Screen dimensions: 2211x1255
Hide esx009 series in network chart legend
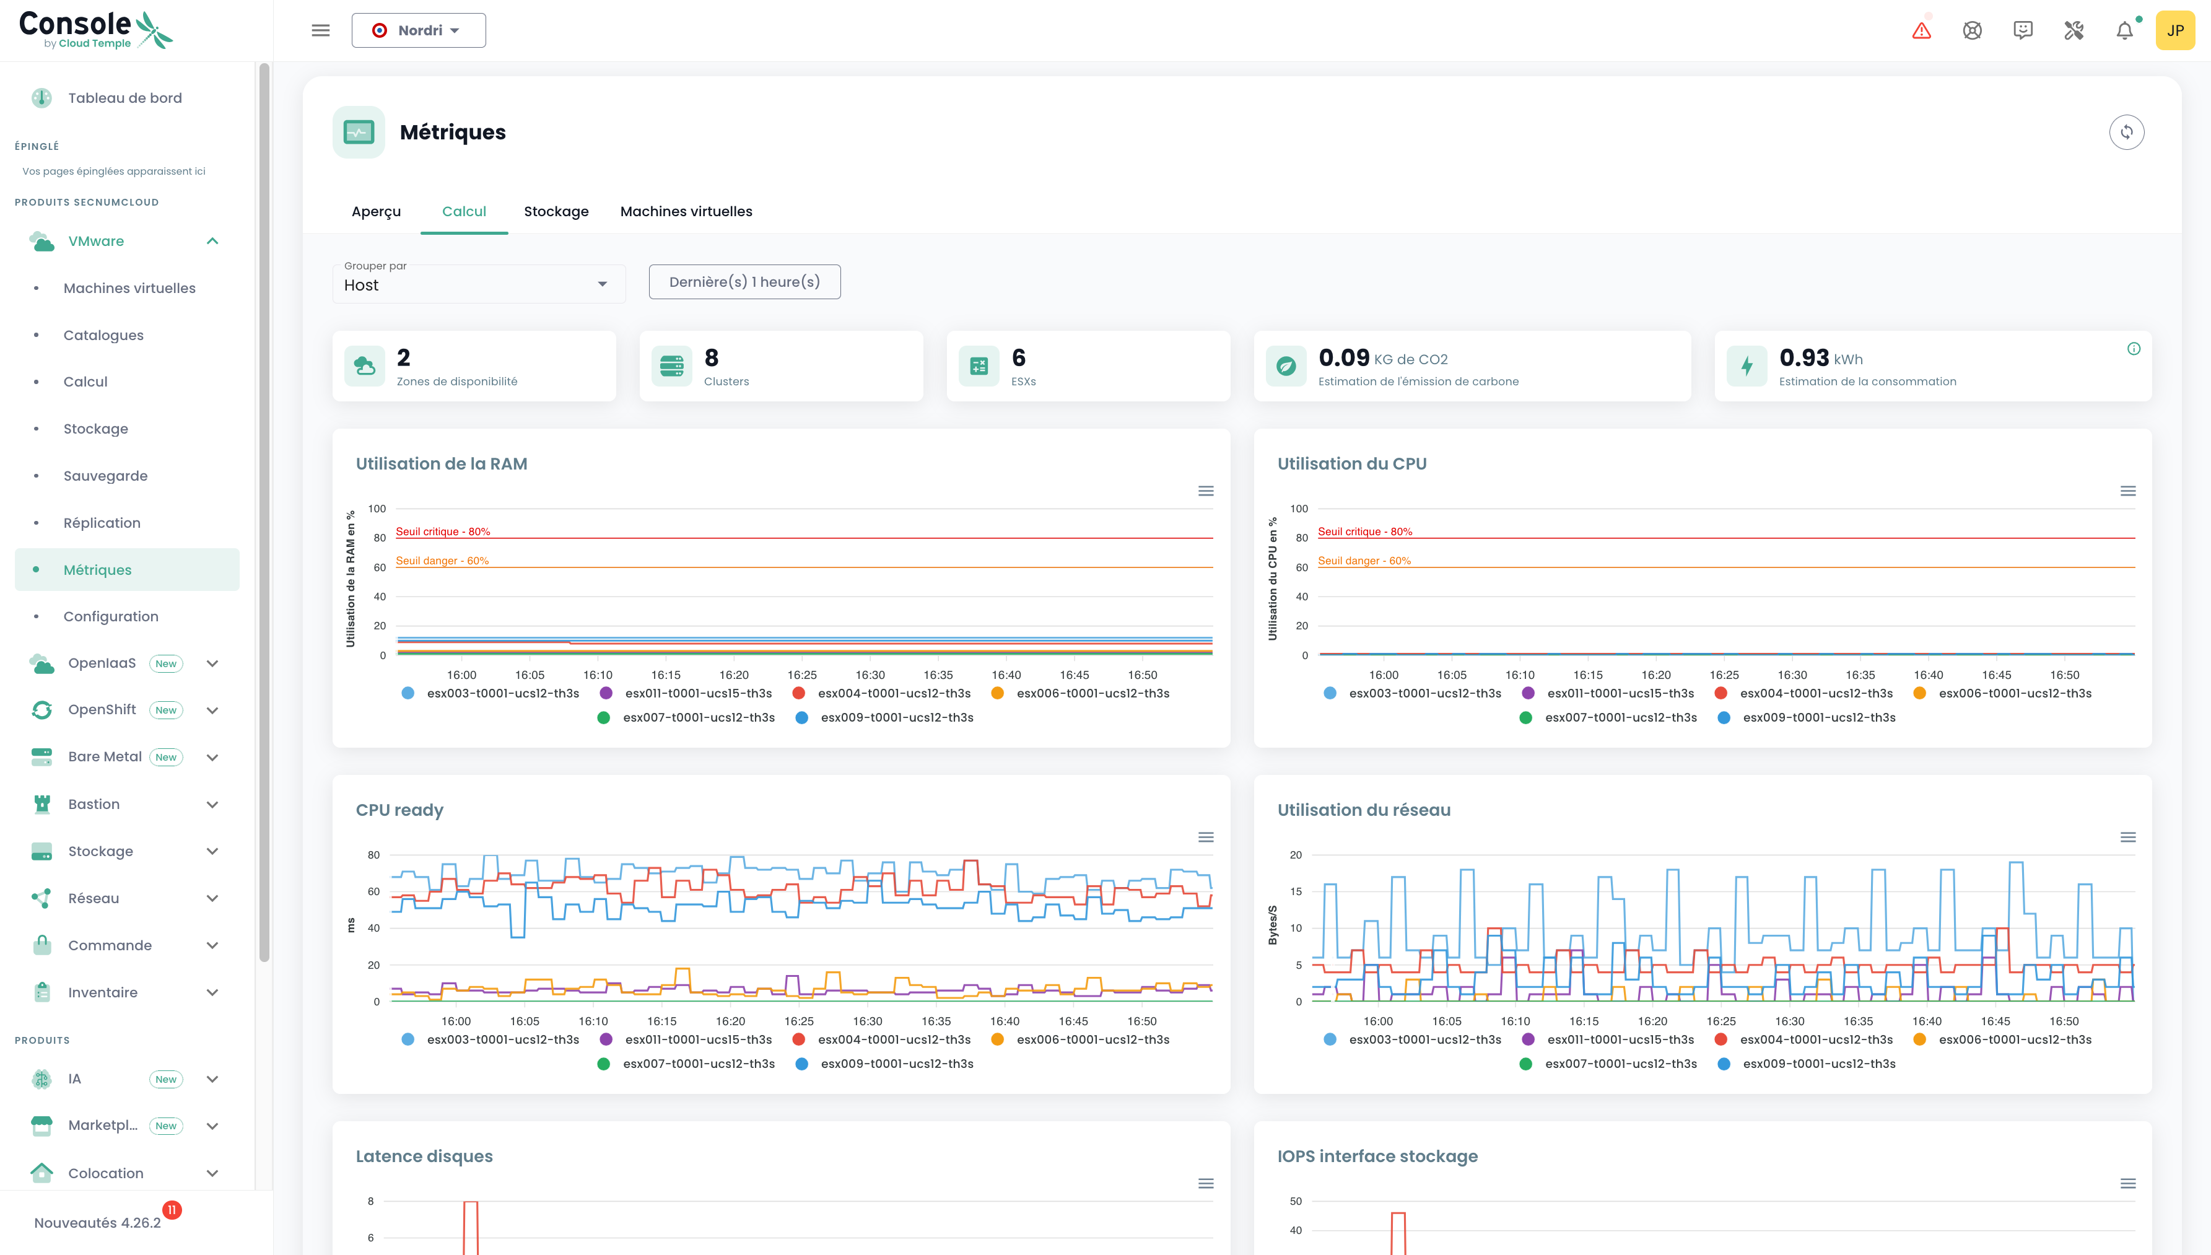pyautogui.click(x=1818, y=1064)
